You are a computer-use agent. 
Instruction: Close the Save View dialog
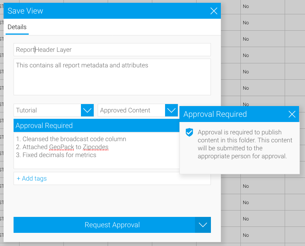[214, 11]
